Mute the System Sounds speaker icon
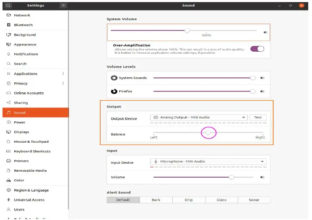This screenshot has height=220, width=312. point(263,78)
